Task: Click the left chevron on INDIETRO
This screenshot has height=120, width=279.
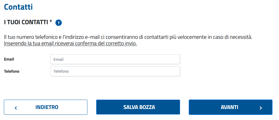Action: tap(16, 108)
